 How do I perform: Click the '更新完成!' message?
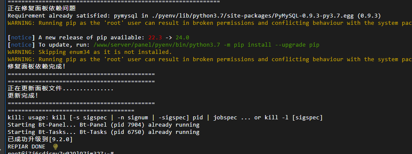(23, 95)
